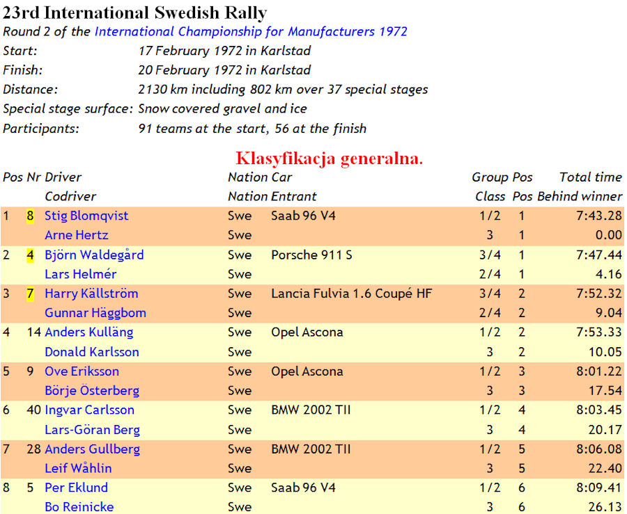Click the Entrant column header
The width and height of the screenshot is (627, 514).
(x=294, y=196)
